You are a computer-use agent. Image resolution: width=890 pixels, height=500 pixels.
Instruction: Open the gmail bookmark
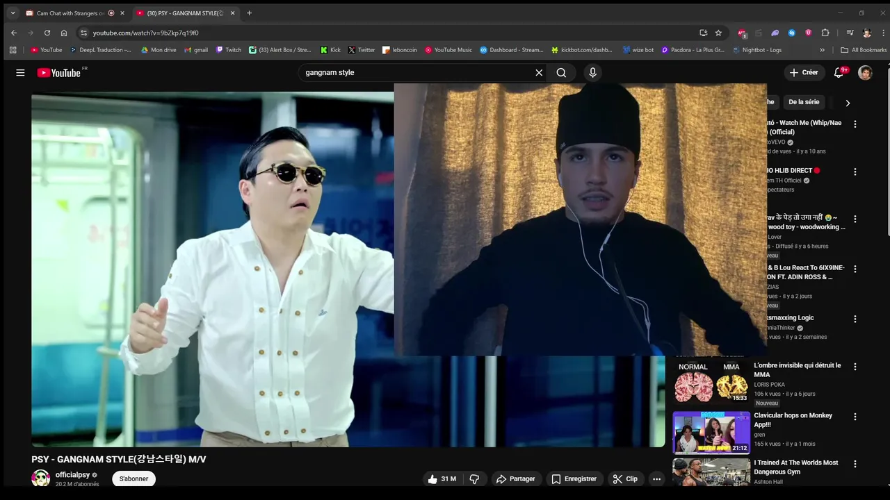196,50
